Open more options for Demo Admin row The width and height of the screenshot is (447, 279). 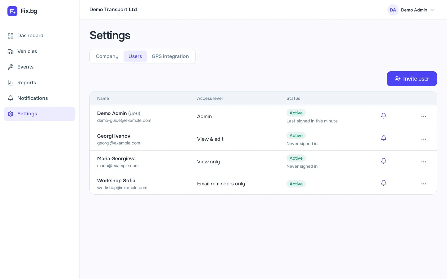tap(424, 117)
